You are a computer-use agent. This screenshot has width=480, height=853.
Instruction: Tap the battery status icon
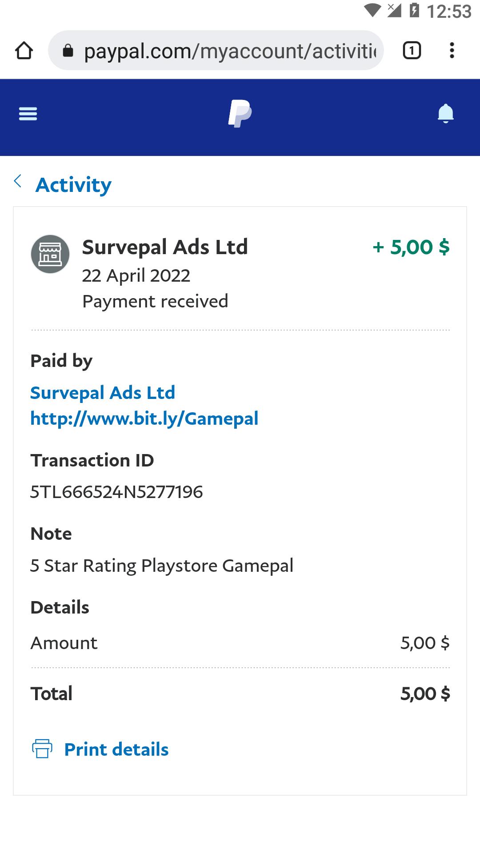pos(414,10)
